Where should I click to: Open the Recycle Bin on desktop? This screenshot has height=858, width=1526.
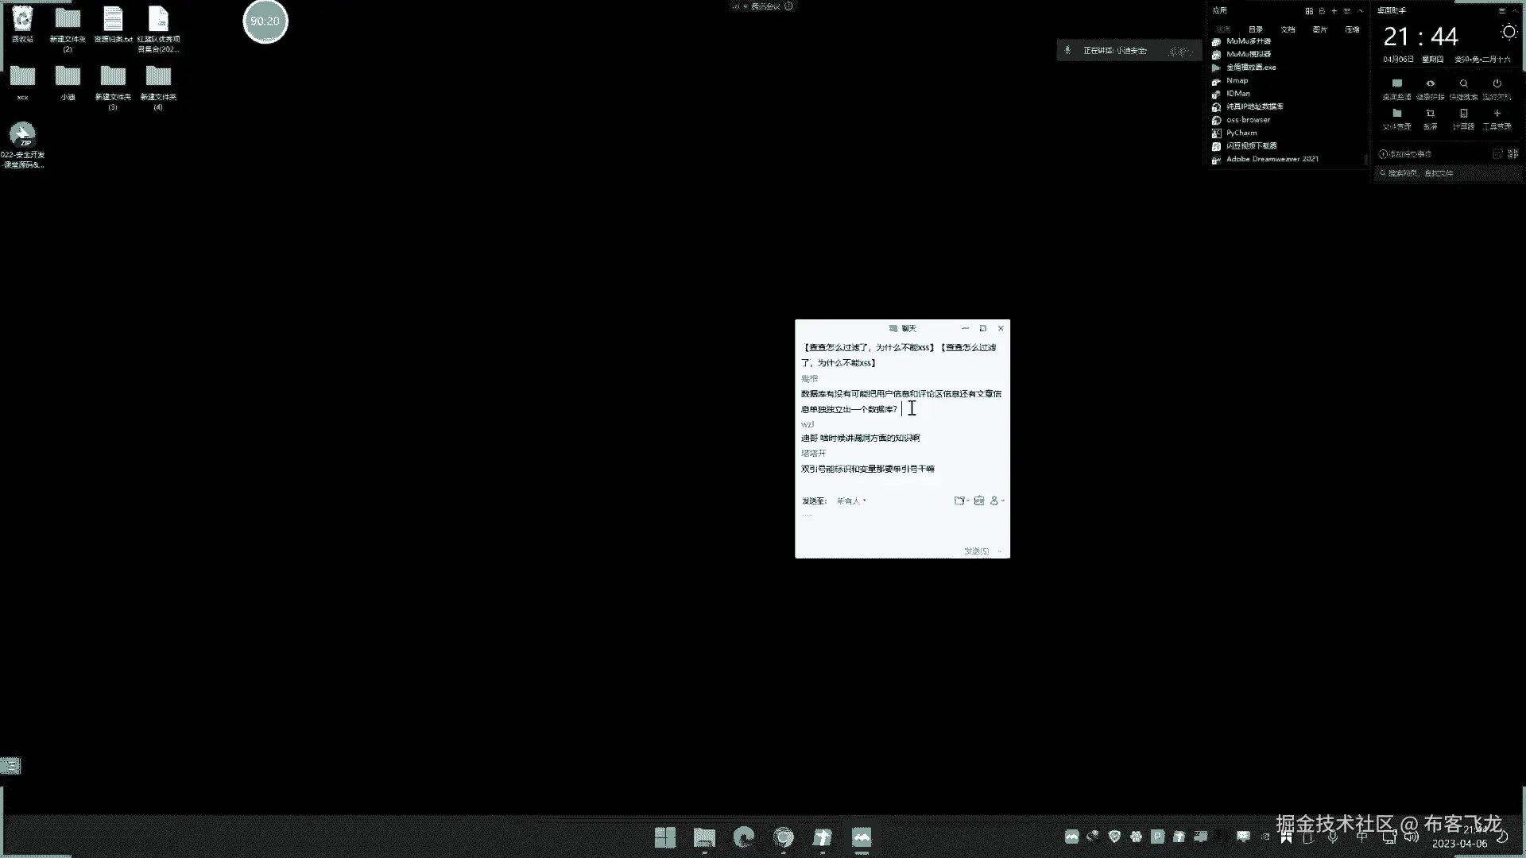coord(22,19)
